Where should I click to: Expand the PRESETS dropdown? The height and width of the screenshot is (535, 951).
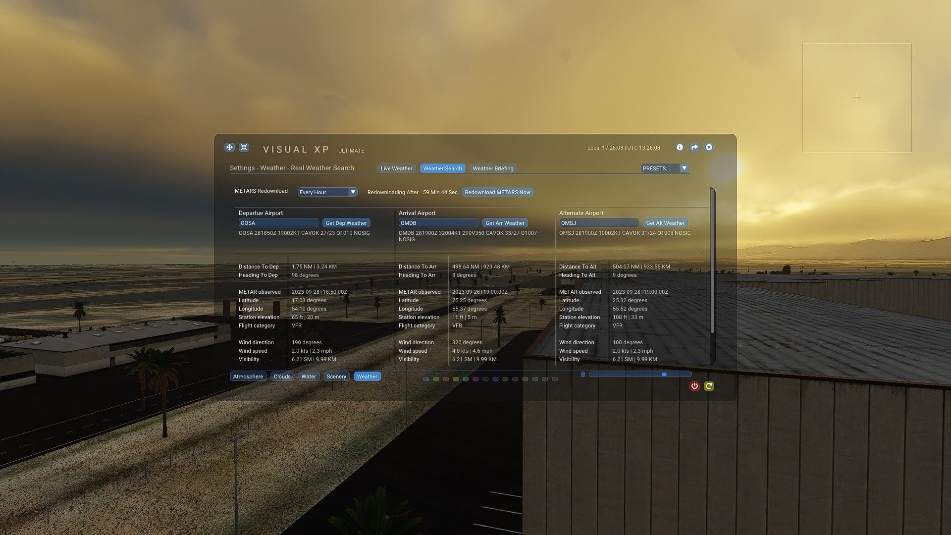point(664,168)
